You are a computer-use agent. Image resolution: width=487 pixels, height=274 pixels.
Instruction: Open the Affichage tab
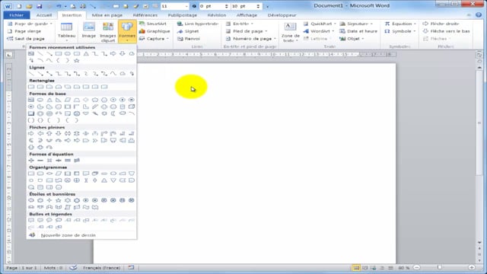[x=247, y=15]
